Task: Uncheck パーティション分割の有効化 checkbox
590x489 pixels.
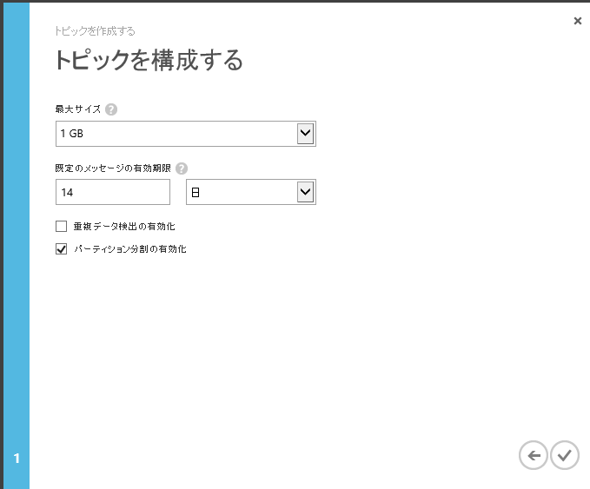Action: [x=61, y=249]
